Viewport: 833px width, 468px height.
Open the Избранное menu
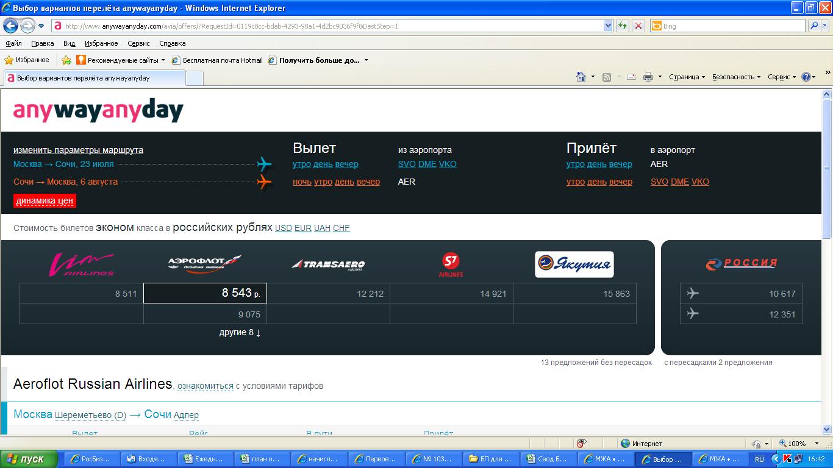(x=101, y=43)
